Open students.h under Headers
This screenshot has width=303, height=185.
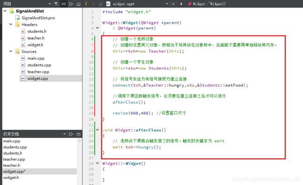click(37, 31)
